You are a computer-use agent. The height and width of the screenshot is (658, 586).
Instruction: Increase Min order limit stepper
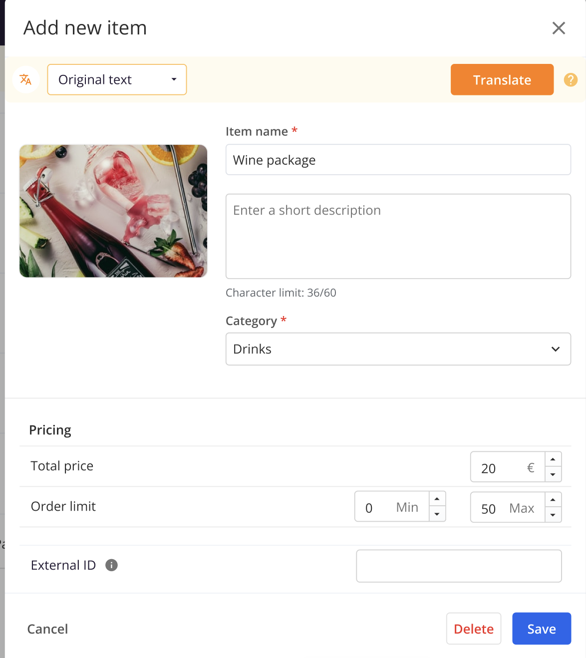437,499
